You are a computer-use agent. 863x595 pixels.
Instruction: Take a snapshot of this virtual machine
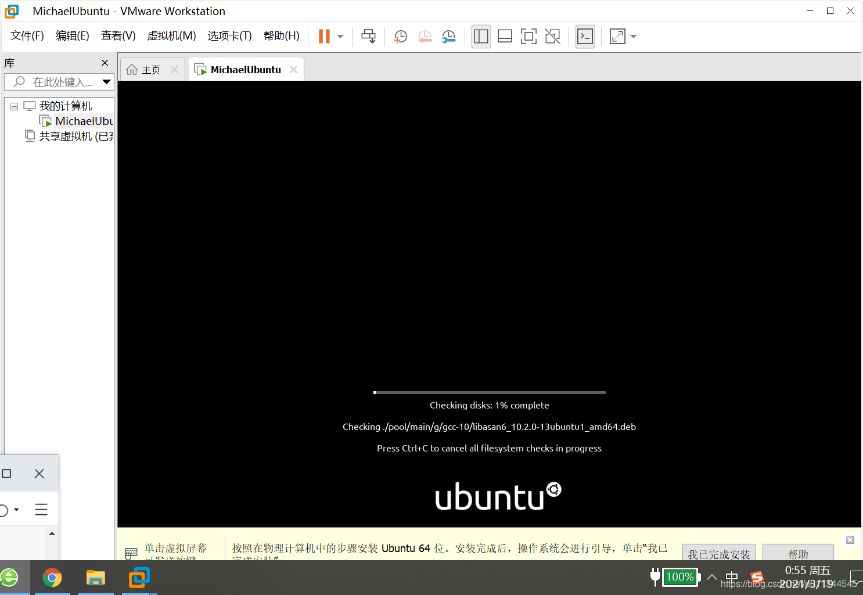point(401,37)
